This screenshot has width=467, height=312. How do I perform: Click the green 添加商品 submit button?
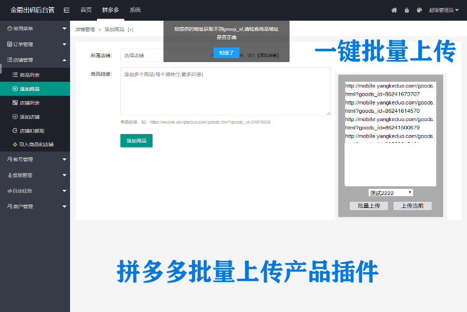(x=136, y=141)
